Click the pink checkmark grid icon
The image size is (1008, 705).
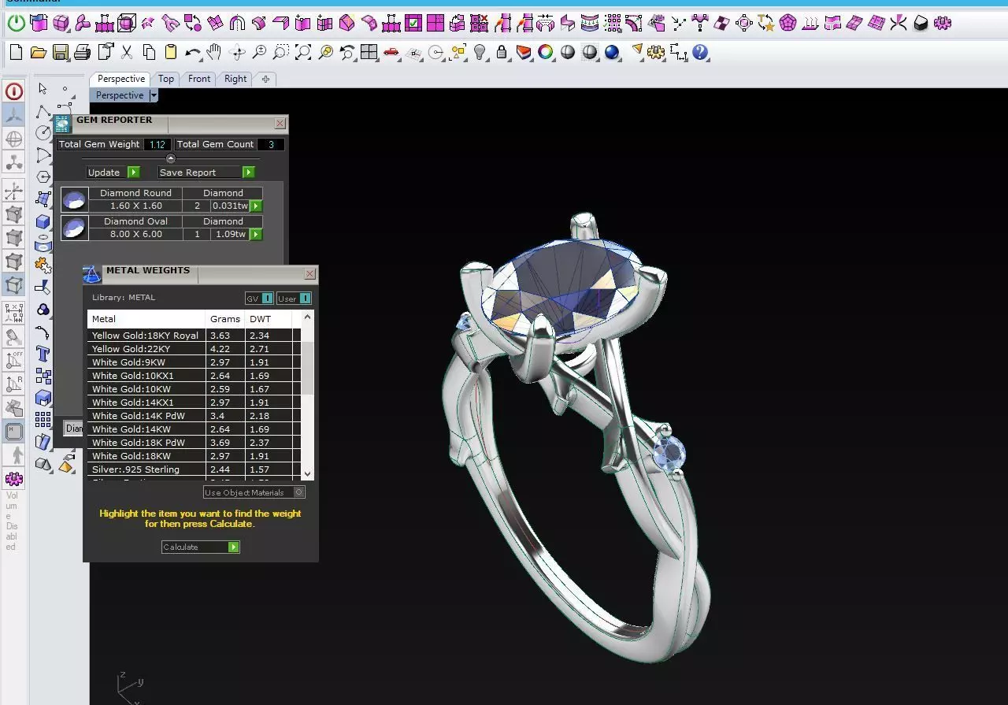[x=413, y=24]
